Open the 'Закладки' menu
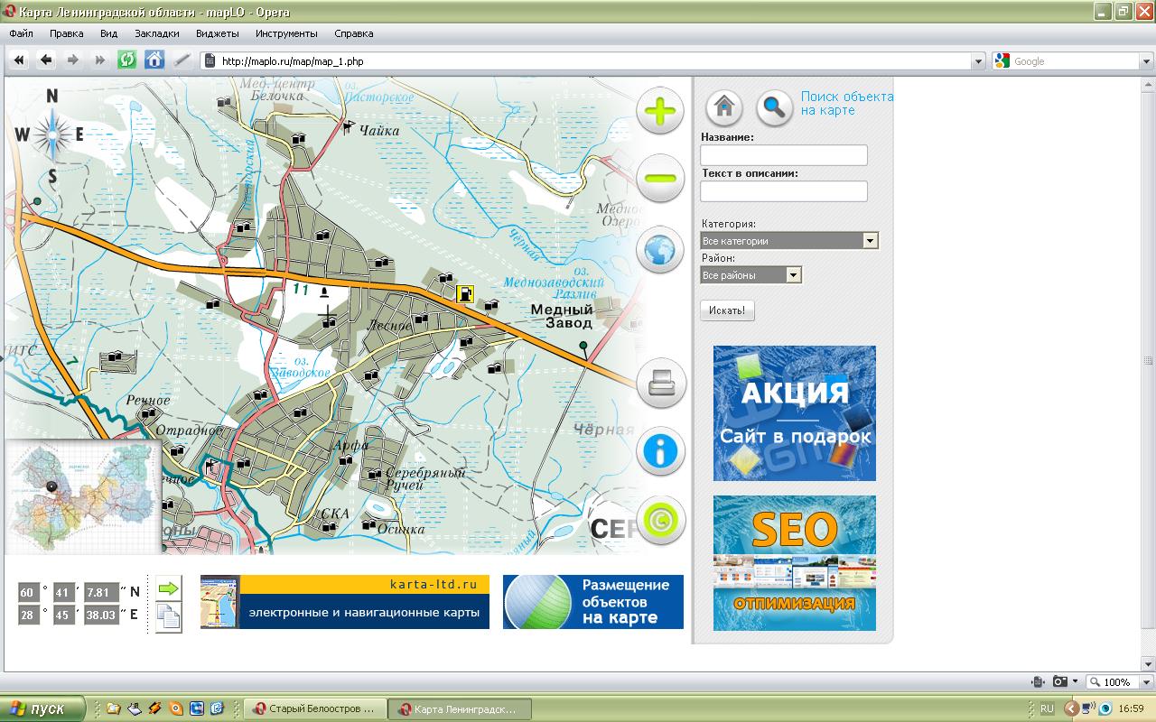The height and width of the screenshot is (722, 1156). point(156,33)
